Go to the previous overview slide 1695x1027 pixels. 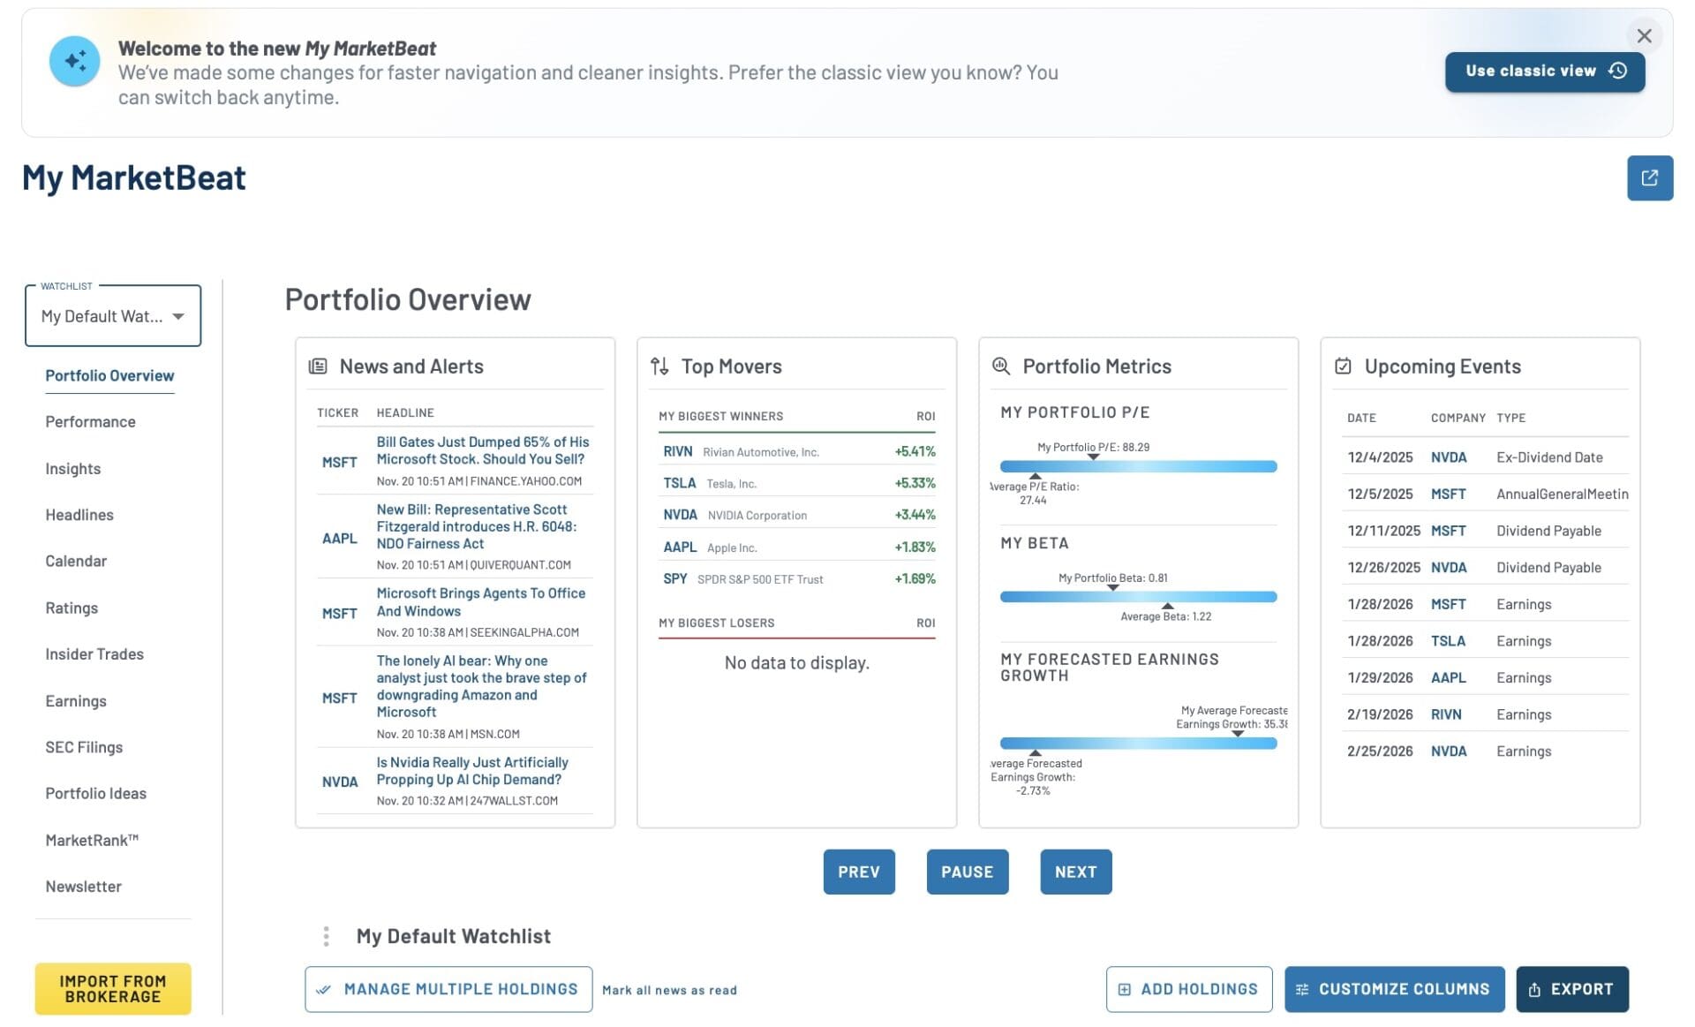pyautogui.click(x=858, y=872)
